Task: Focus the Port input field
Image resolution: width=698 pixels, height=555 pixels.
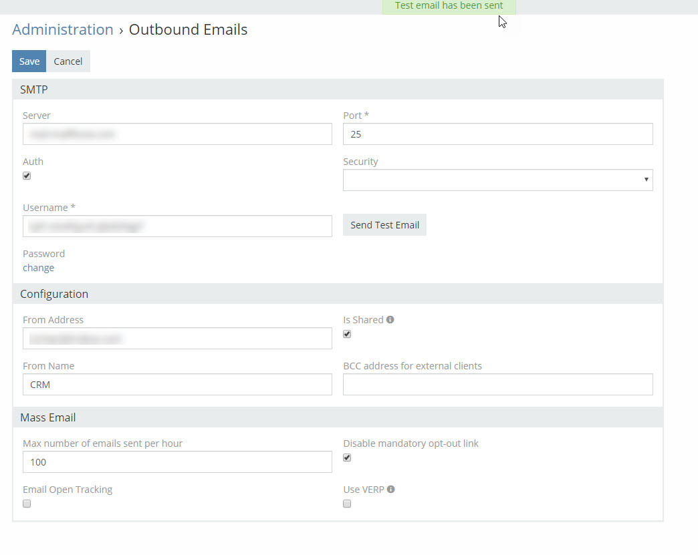Action: click(497, 134)
